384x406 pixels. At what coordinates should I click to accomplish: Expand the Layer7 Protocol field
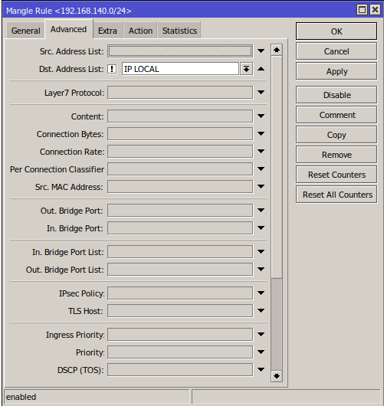(261, 92)
